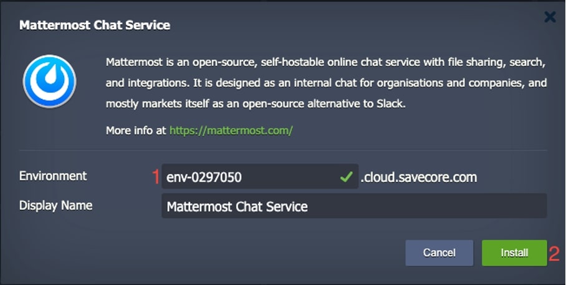Click the description line mentioning organisations and companies
The image size is (566, 285).
click(x=326, y=83)
